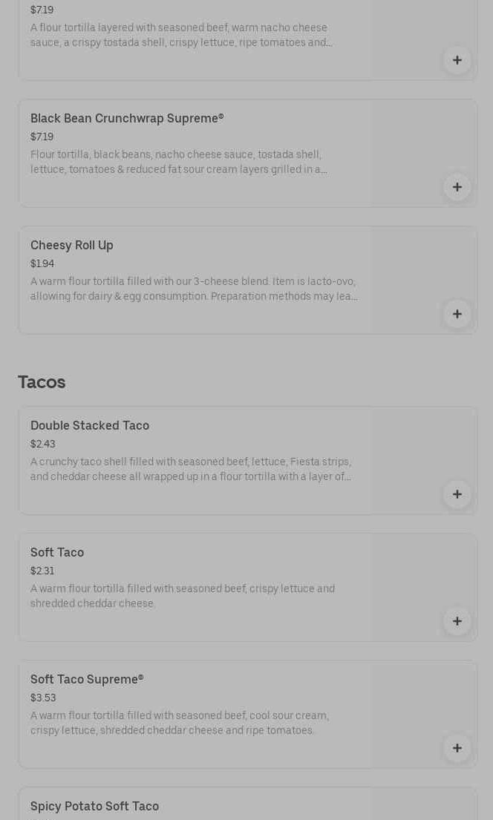Open the Spicy Potato Soft Taco item
Image resolution: width=493 pixels, height=820 pixels.
(x=94, y=807)
